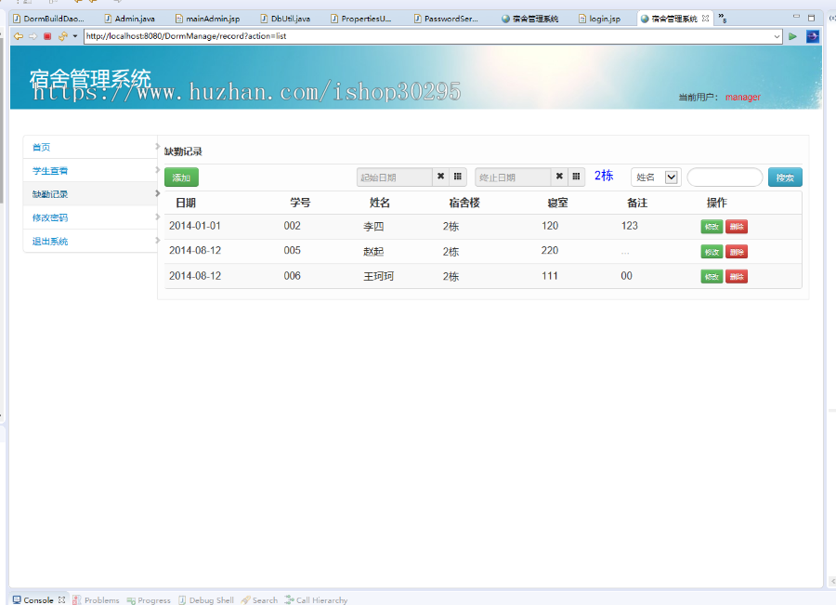The image size is (836, 605).
Task: Click the green 添加 button
Action: coord(181,177)
